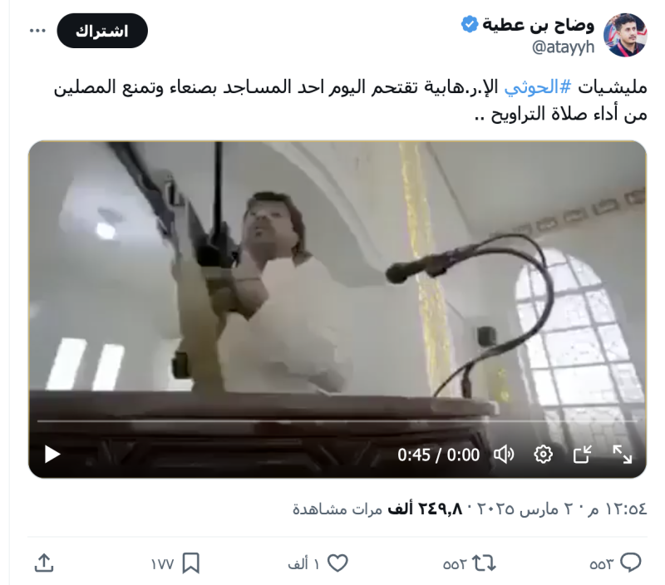Open the #الحوثي hashtag link

pos(537,87)
